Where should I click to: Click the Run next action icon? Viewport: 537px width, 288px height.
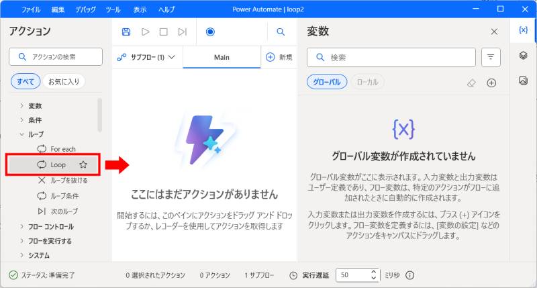point(182,32)
